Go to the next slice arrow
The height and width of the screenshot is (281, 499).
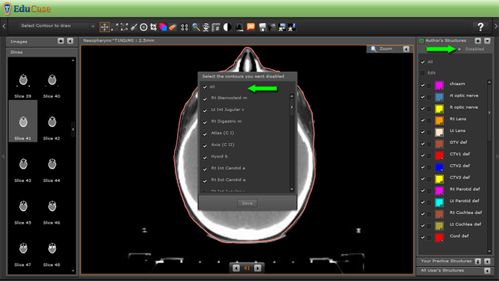tap(258, 268)
